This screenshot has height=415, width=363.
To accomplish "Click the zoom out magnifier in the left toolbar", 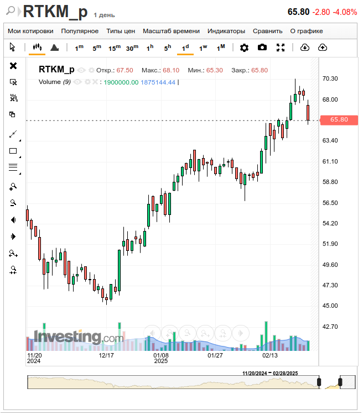I will tap(13, 203).
